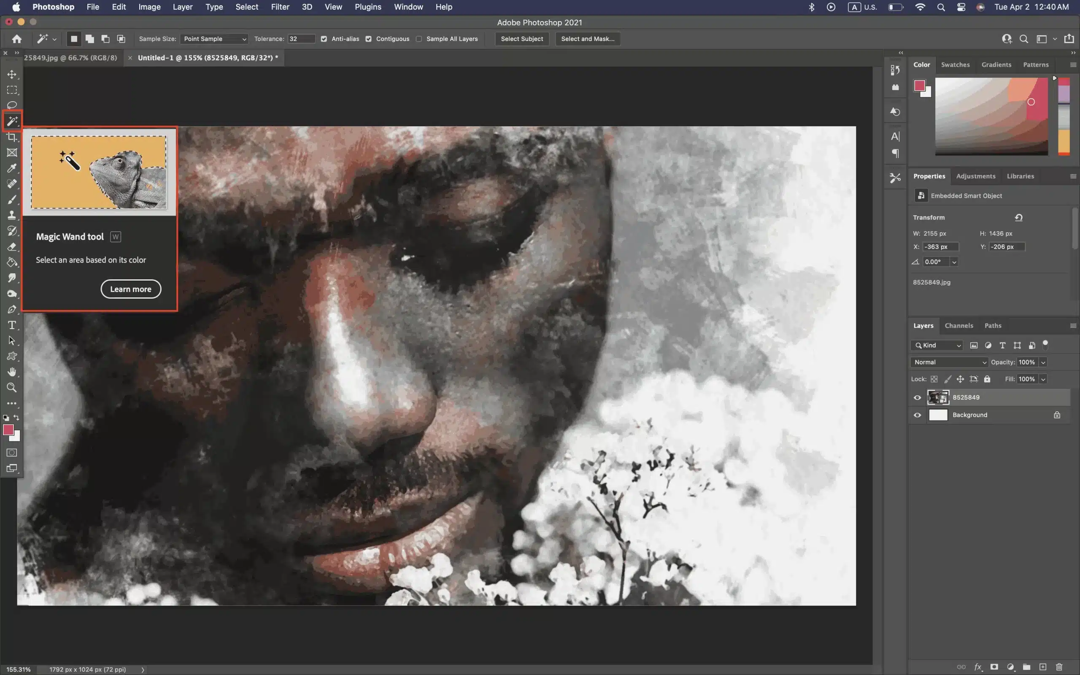Screen dimensions: 1080x675
Task: Click the Learn more button
Action: click(131, 289)
